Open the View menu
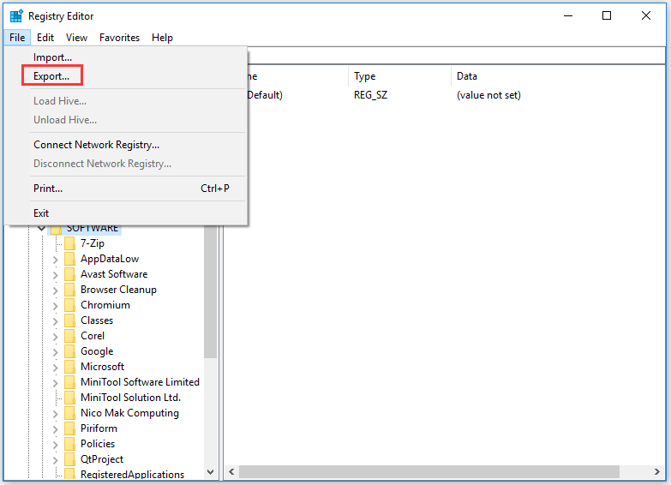Screen dimensions: 671x485 click(x=76, y=38)
